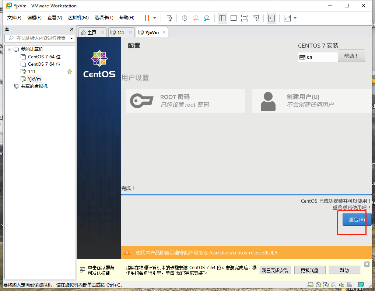
Task: Click the CD/DVD device icon in status bar
Action: (318, 285)
